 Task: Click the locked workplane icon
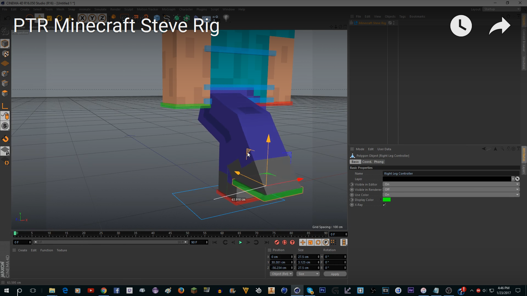[5, 151]
